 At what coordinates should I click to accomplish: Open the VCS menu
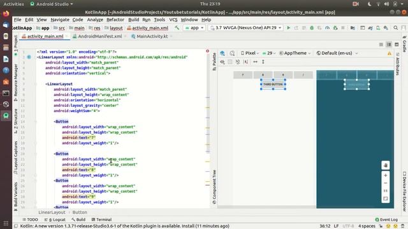pyautogui.click(x=173, y=20)
